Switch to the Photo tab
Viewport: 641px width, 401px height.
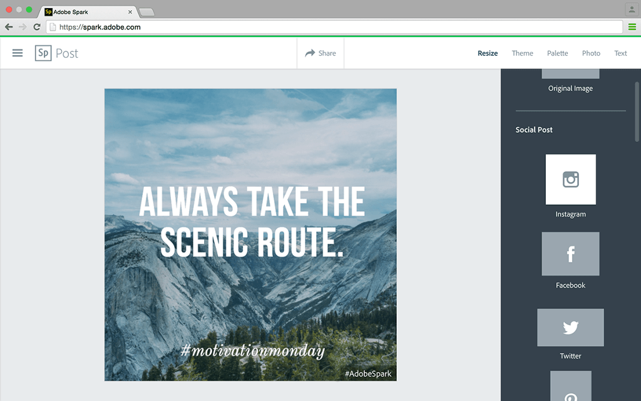[x=591, y=53]
